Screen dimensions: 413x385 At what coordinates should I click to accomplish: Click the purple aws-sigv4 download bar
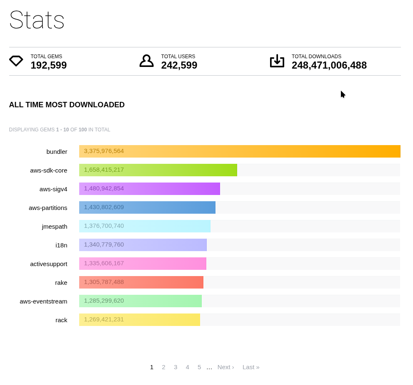pyautogui.click(x=150, y=189)
